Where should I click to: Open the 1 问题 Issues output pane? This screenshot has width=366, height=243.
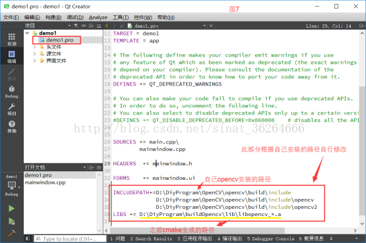coord(117,238)
